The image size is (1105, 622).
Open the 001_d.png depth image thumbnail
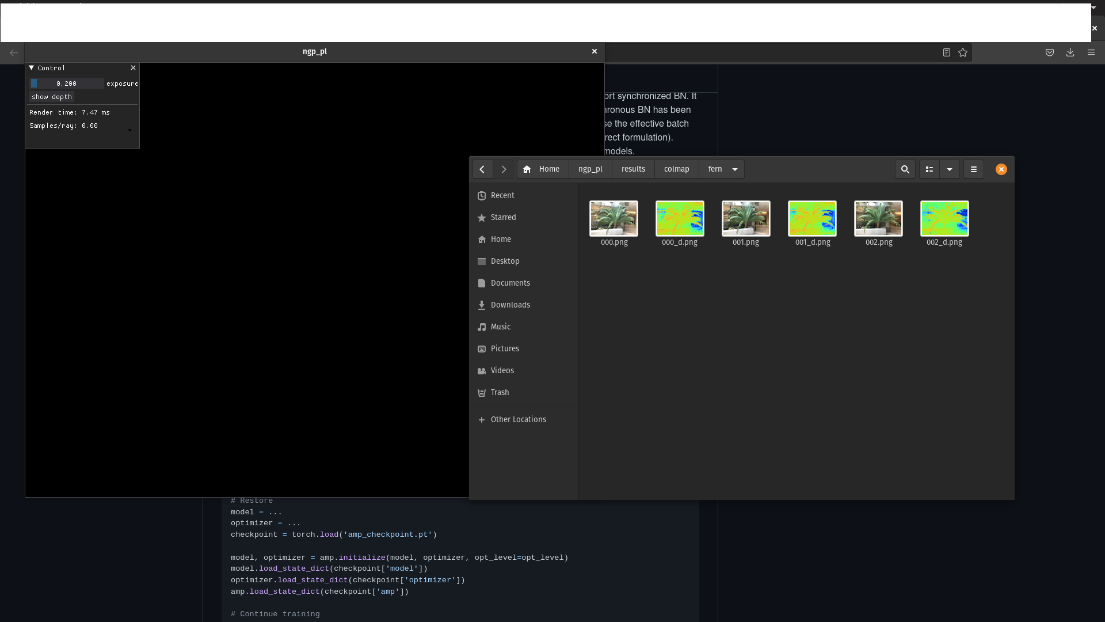[812, 219]
